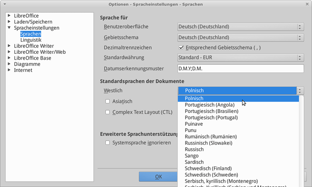Choose Rumänisch (Rumänien) in the list
This screenshot has width=312, height=187.
[238, 137]
